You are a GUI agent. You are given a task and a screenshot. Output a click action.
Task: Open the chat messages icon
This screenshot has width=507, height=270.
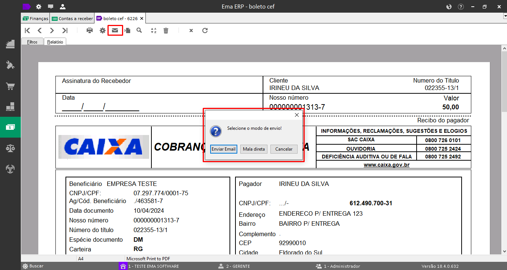(51, 7)
